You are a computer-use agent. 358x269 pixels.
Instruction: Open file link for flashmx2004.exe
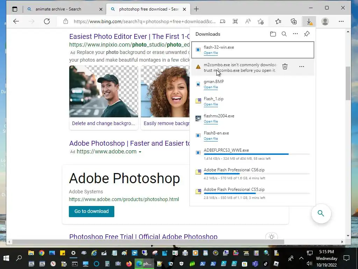[211, 122]
